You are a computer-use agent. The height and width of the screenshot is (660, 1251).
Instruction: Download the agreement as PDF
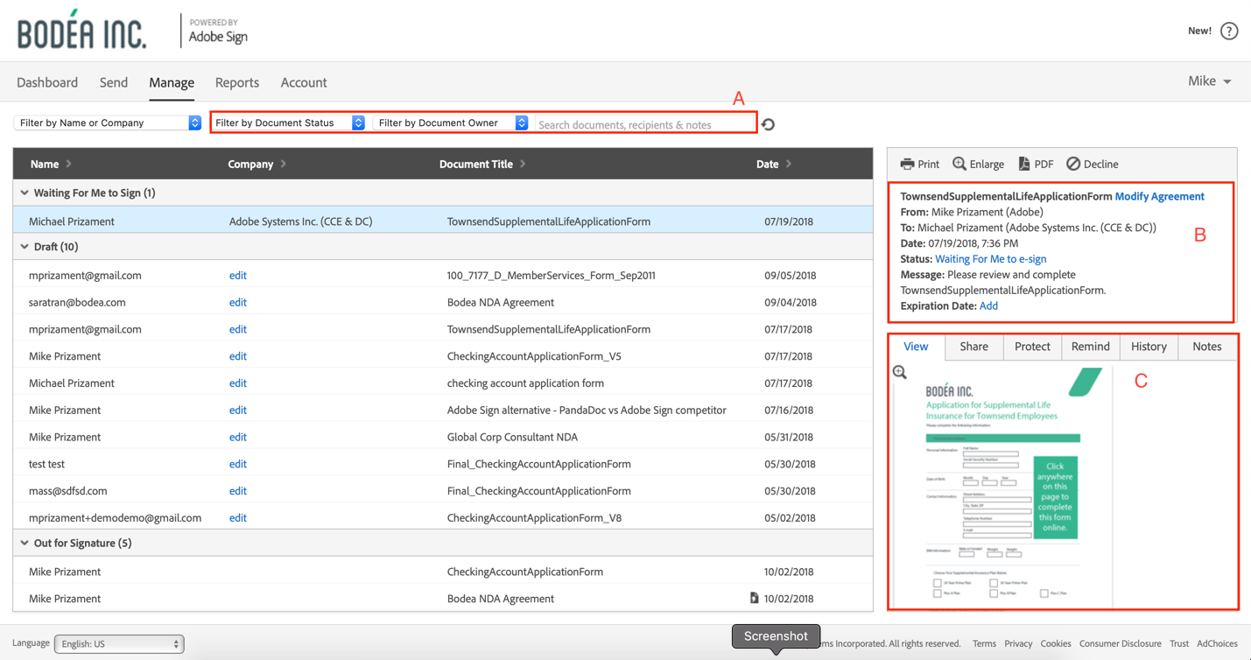1035,164
